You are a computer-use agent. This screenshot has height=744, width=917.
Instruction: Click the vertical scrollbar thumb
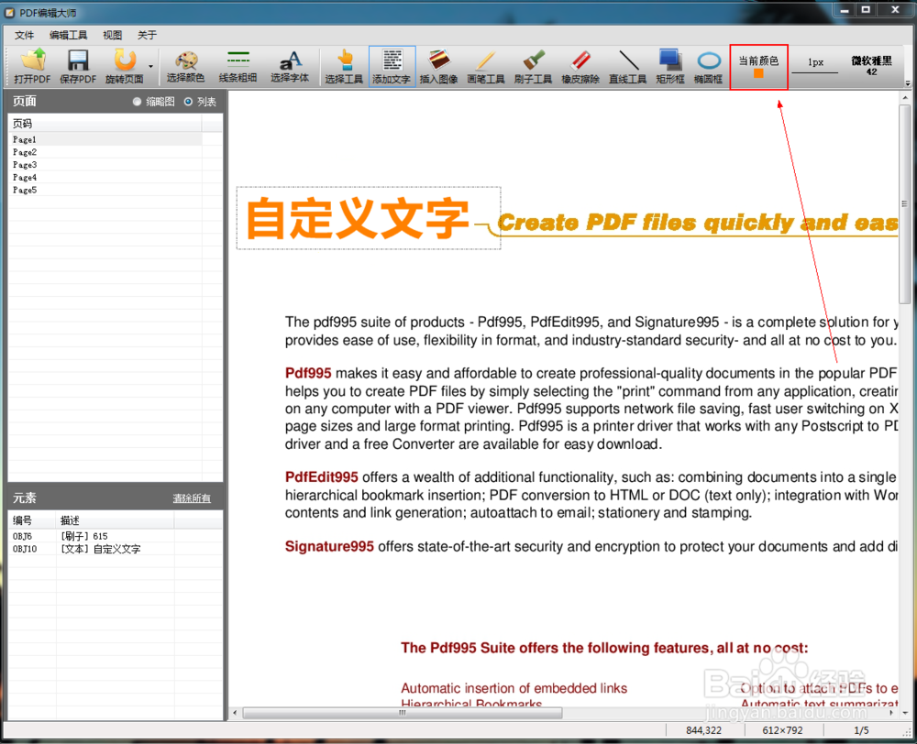905,204
